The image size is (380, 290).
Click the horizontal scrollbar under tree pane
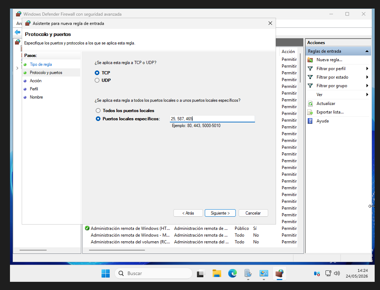[33, 250]
